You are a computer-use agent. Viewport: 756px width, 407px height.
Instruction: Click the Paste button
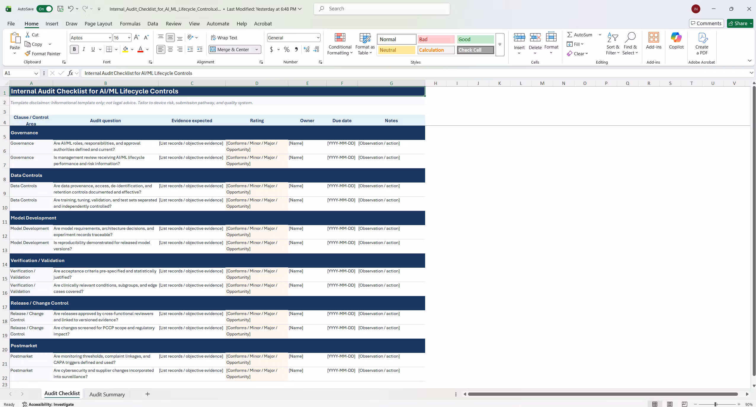pyautogui.click(x=15, y=41)
